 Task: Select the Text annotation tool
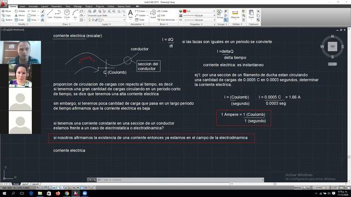pos(131,14)
